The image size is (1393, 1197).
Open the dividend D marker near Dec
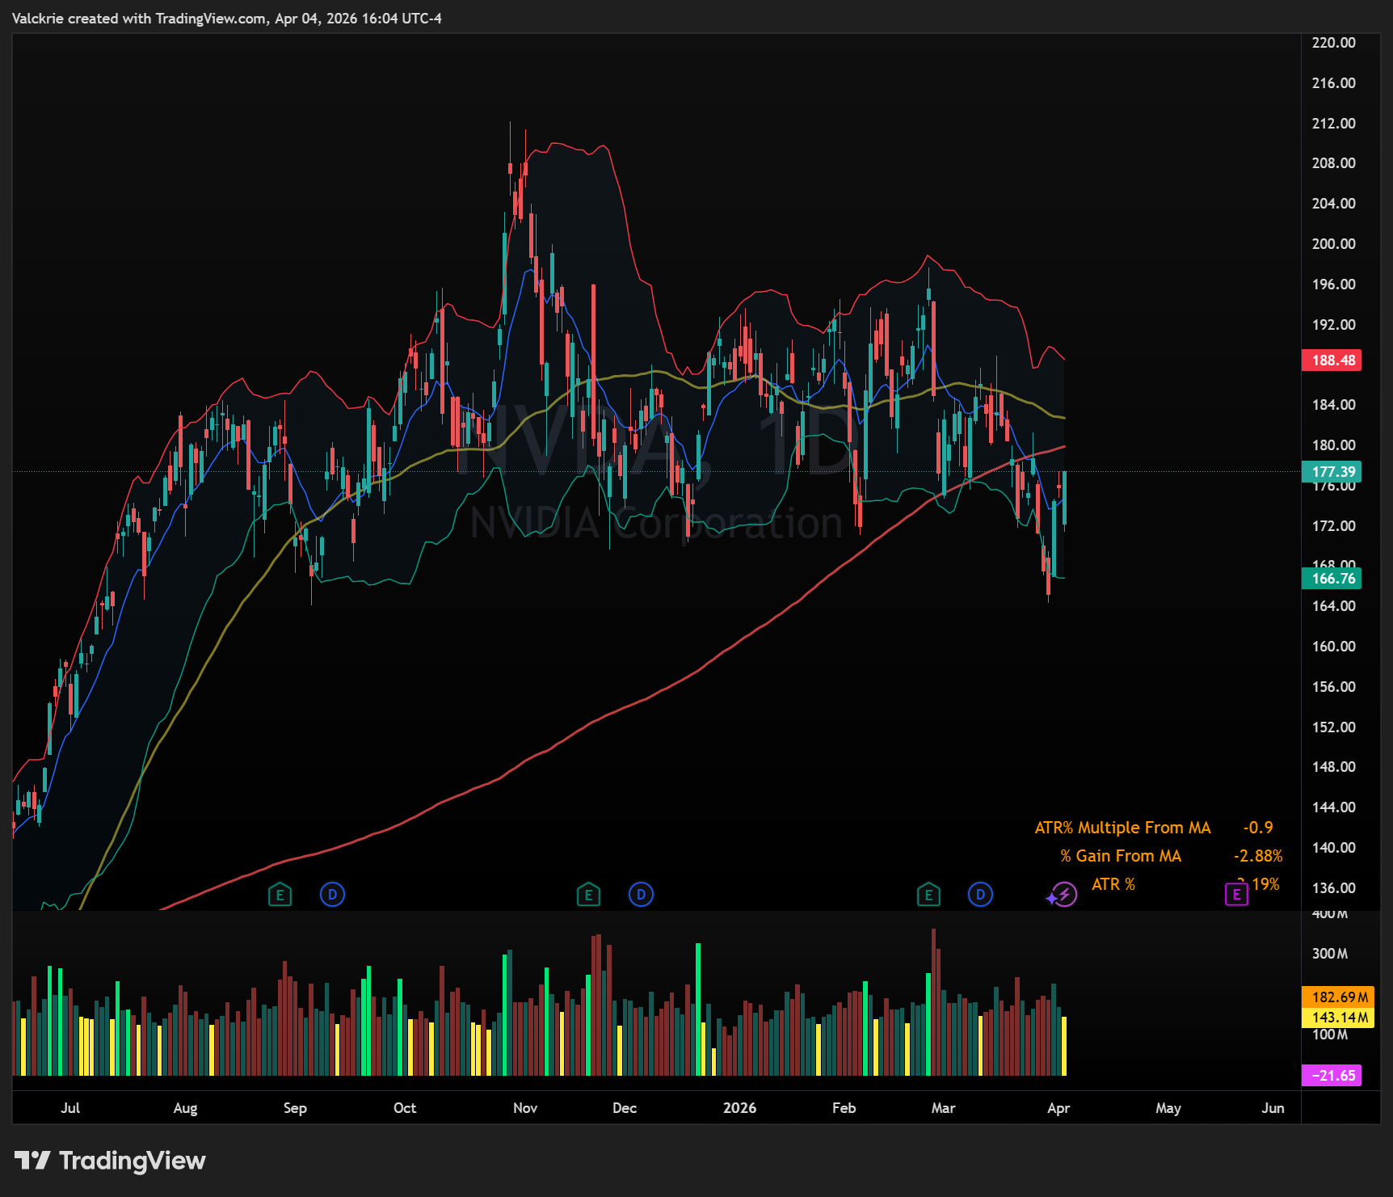[641, 895]
